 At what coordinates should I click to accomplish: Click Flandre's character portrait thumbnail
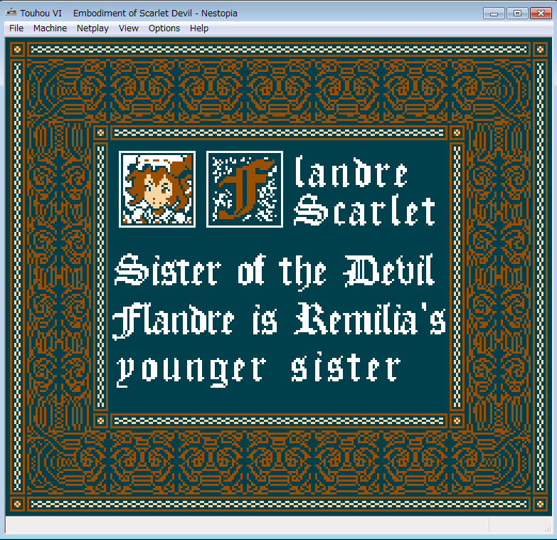click(x=157, y=189)
